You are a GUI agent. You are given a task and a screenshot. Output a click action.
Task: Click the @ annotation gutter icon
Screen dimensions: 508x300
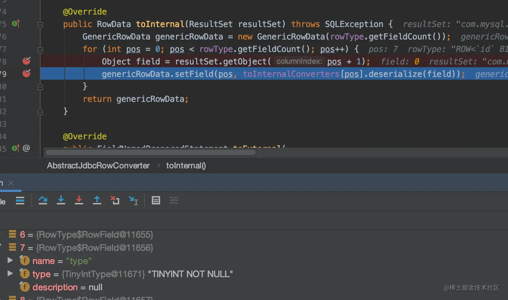pos(26,148)
